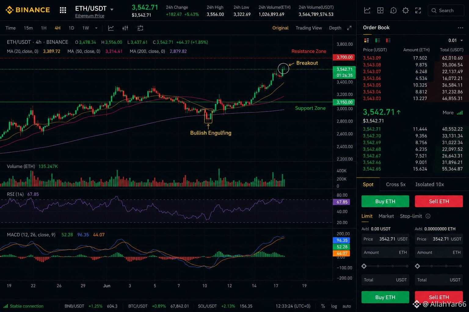Toggle log scale on chart
The height and width of the screenshot is (312, 469).
coord(334,306)
